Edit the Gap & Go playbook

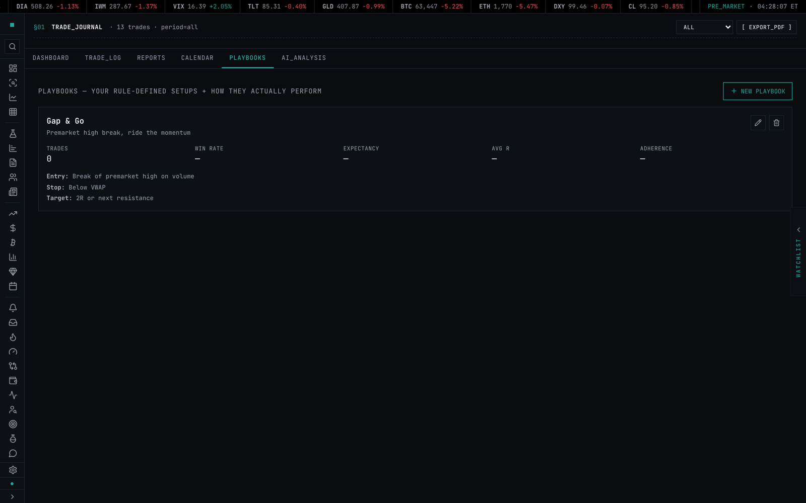(x=758, y=123)
